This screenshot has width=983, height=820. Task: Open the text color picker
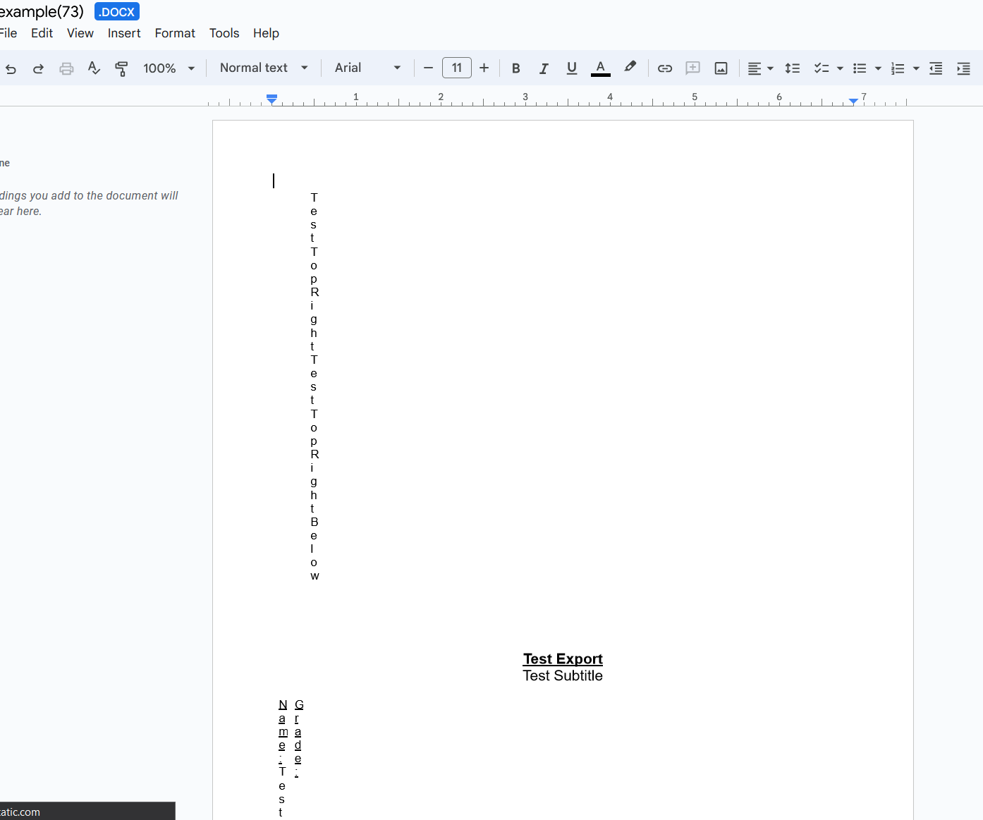600,68
